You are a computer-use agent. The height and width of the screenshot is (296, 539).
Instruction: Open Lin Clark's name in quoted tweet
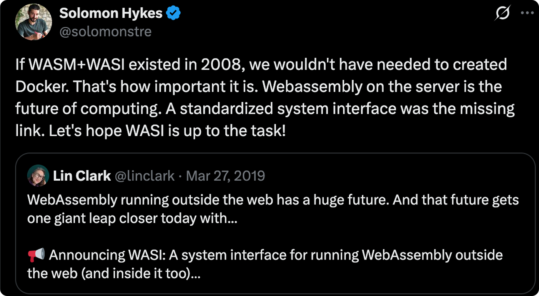click(x=82, y=176)
